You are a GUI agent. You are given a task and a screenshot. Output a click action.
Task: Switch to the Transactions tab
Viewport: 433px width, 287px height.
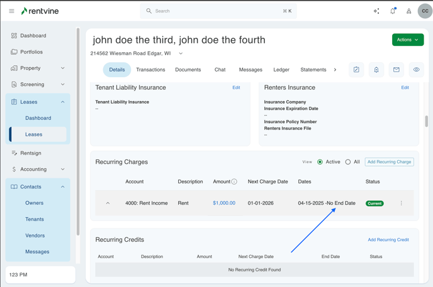pyautogui.click(x=150, y=70)
